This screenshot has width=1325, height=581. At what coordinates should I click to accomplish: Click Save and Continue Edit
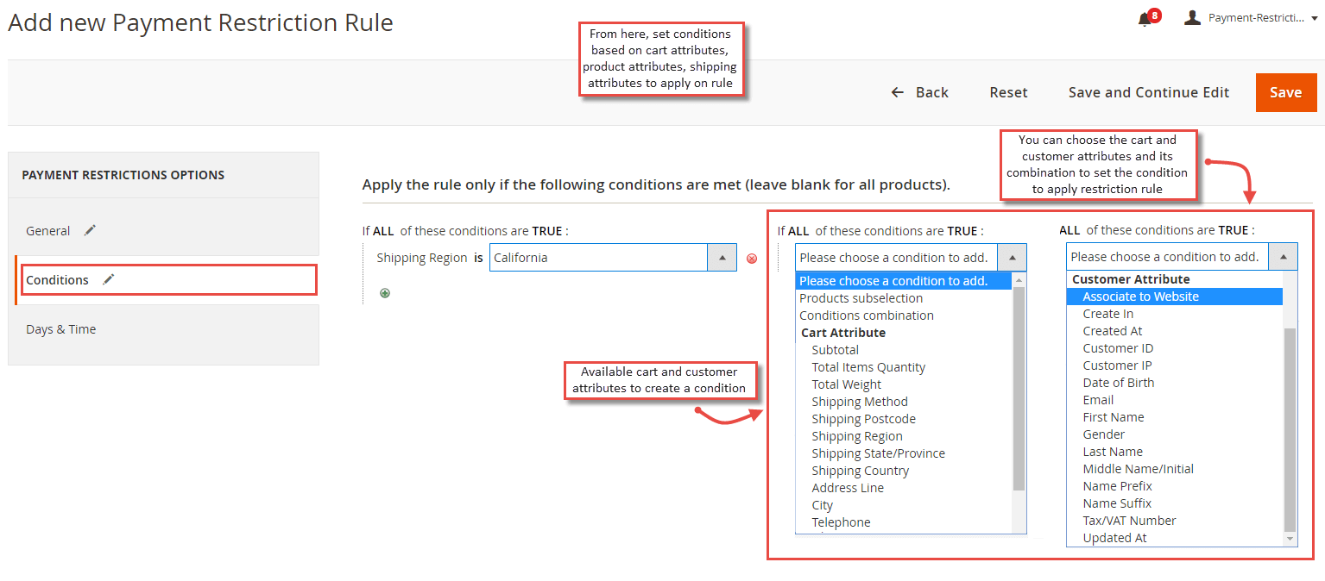point(1148,92)
